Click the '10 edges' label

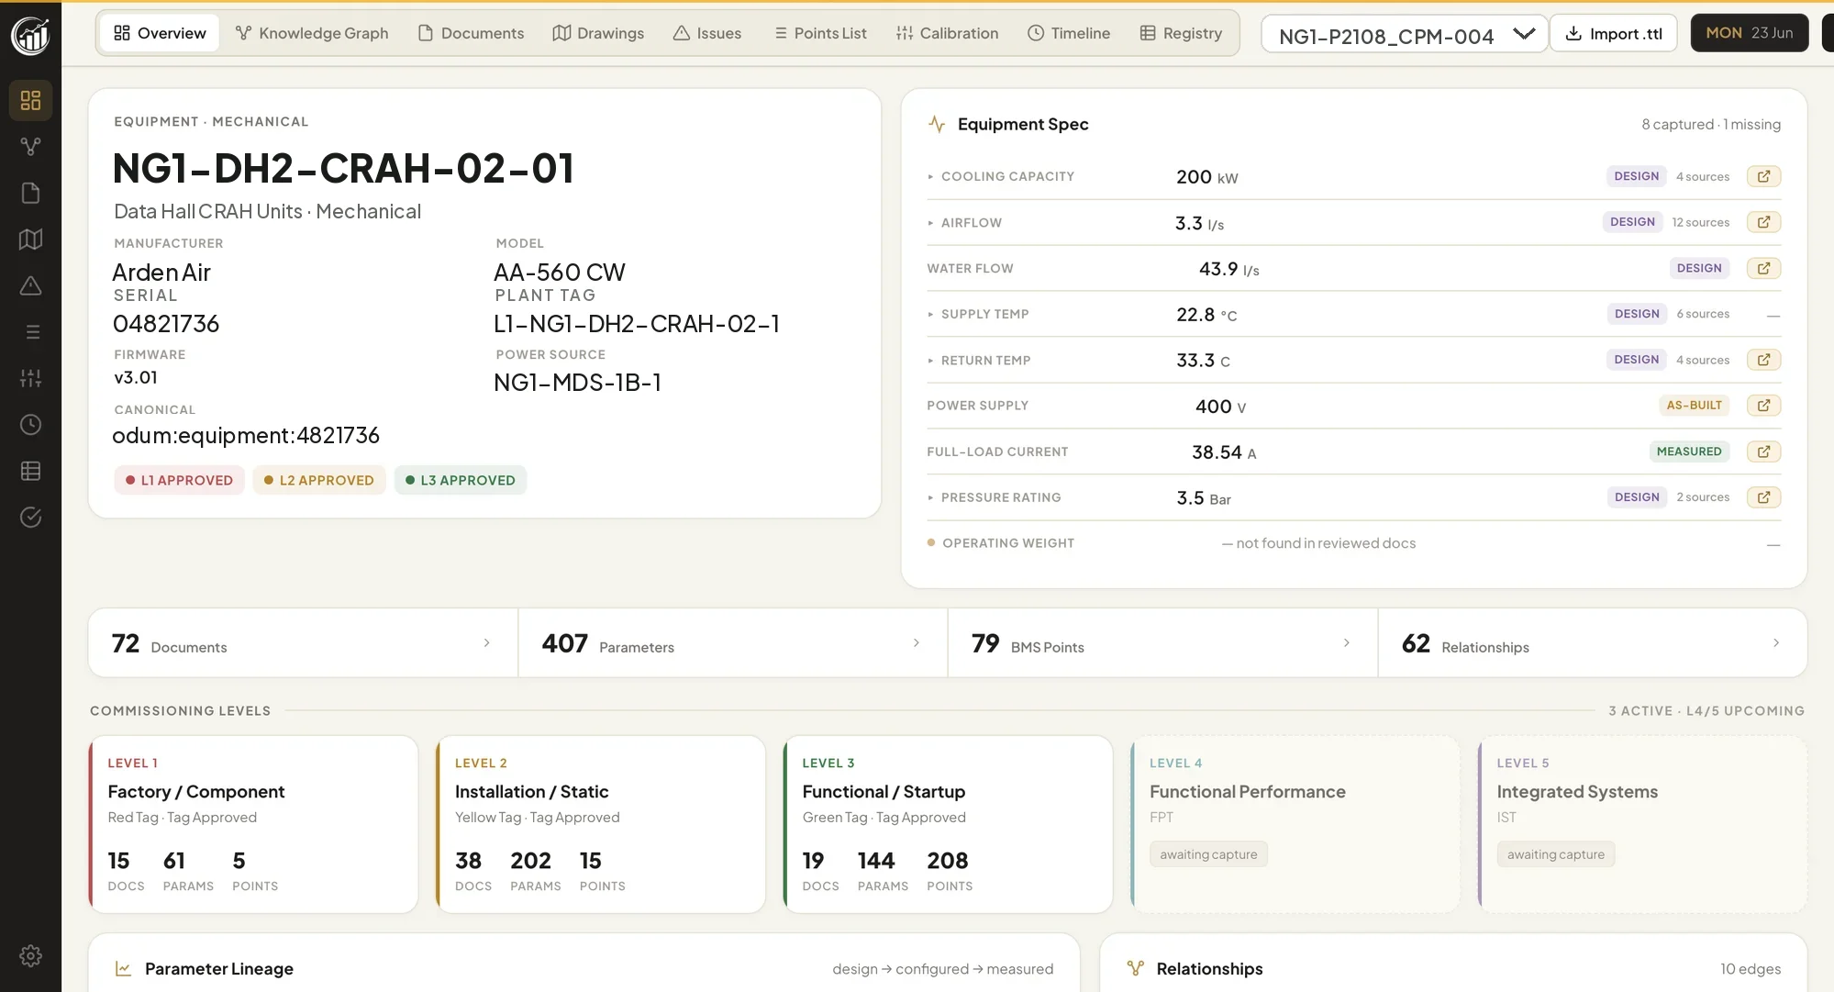(x=1751, y=969)
